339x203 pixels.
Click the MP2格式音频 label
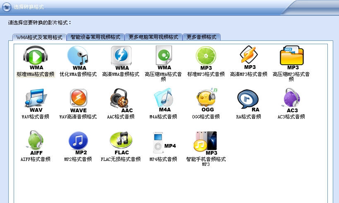(x=78, y=159)
